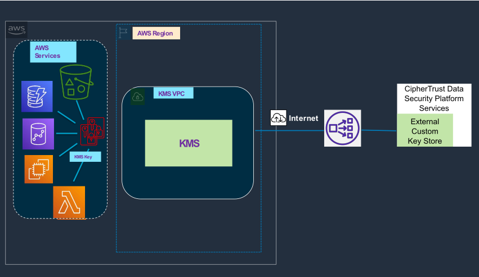Click the blue DynamoDB icon
This screenshot has height=277, width=479.
[x=37, y=96]
